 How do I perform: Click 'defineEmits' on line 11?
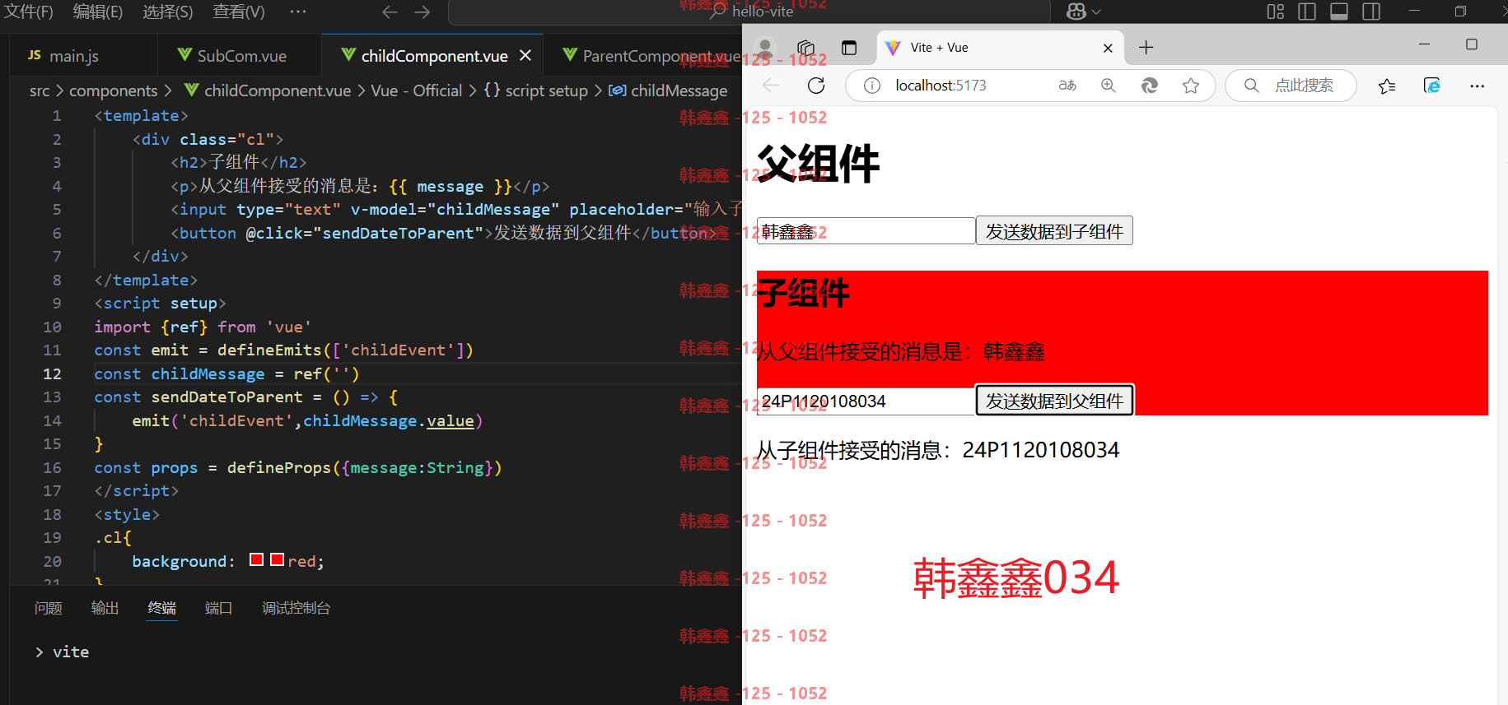(x=269, y=350)
